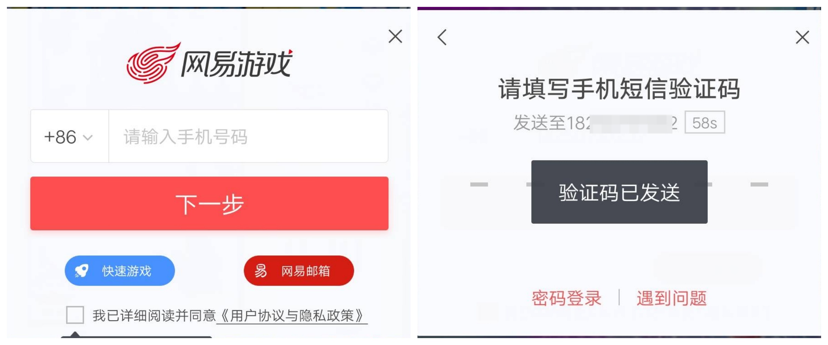Open the 《用户协议与隐私政策》 link
Image resolution: width=828 pixels, height=345 pixels.
pyautogui.click(x=292, y=315)
